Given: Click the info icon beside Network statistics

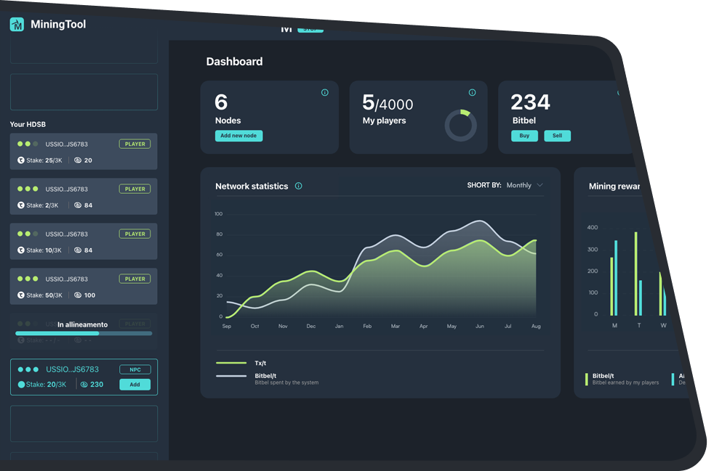Looking at the screenshot, I should coord(299,186).
